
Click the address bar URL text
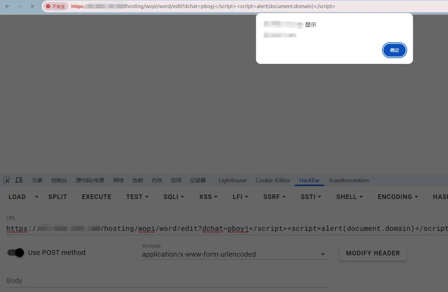tap(203, 6)
